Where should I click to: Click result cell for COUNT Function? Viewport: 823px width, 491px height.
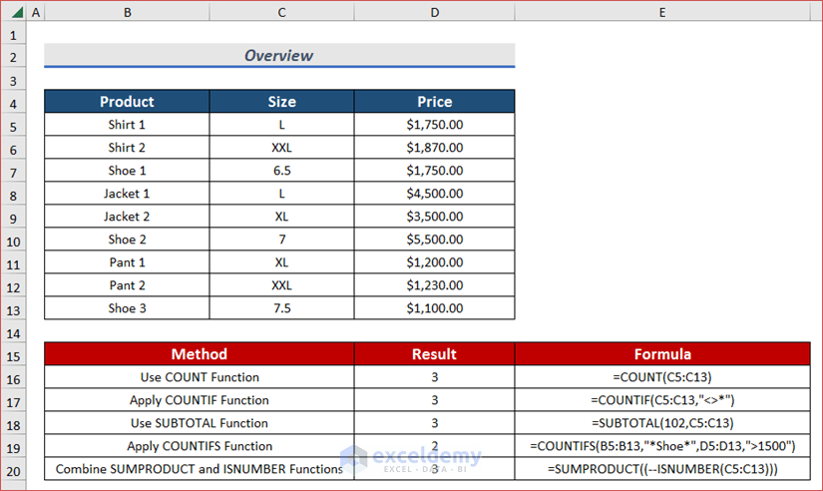click(x=435, y=377)
